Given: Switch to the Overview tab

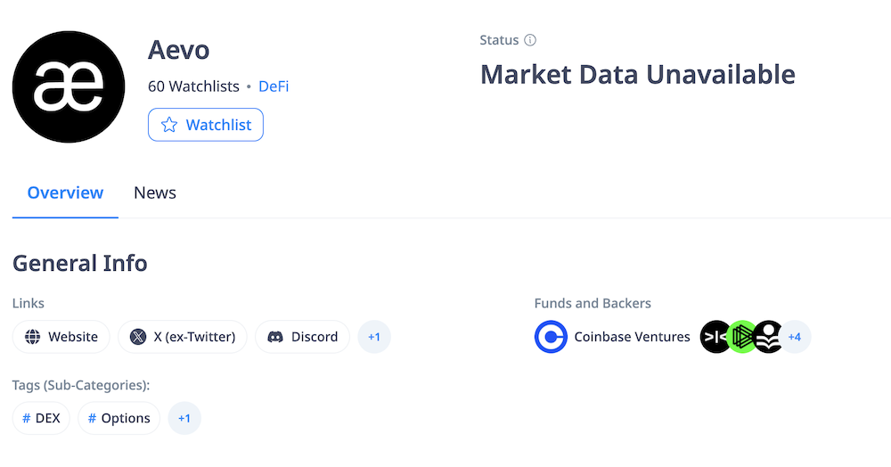Looking at the screenshot, I should pyautogui.click(x=65, y=193).
